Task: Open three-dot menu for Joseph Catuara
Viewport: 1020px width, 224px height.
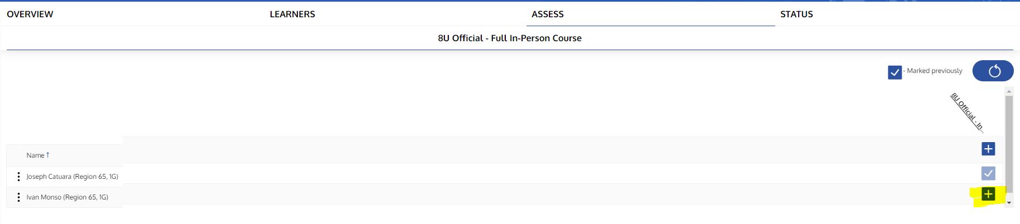Action: 18,177
